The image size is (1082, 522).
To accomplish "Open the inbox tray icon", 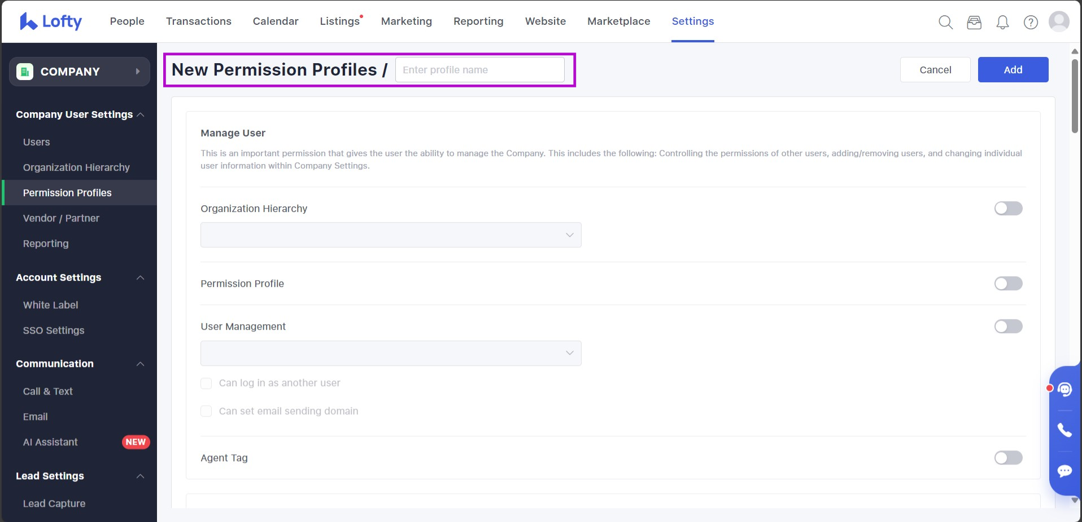I will click(x=974, y=22).
